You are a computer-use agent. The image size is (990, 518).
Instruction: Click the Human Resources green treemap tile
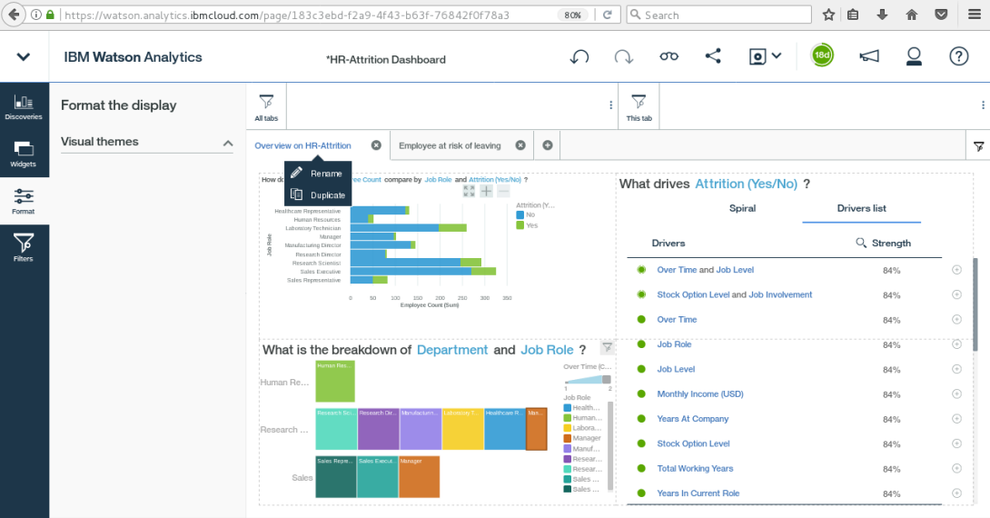335,382
